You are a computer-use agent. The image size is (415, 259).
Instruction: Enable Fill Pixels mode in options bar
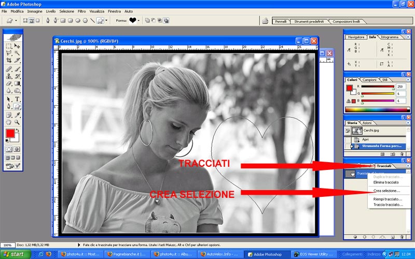click(37, 20)
